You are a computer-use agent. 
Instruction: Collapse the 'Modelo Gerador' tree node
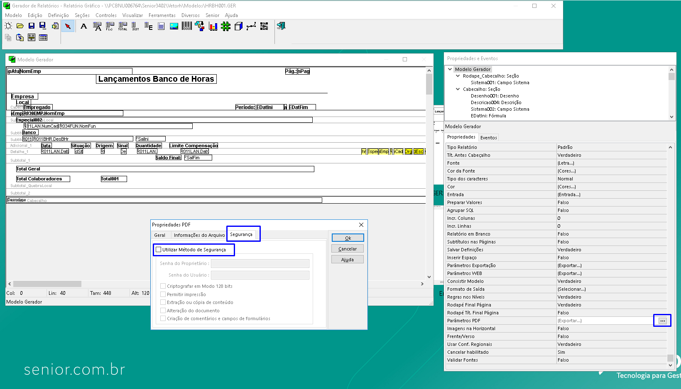(x=450, y=69)
